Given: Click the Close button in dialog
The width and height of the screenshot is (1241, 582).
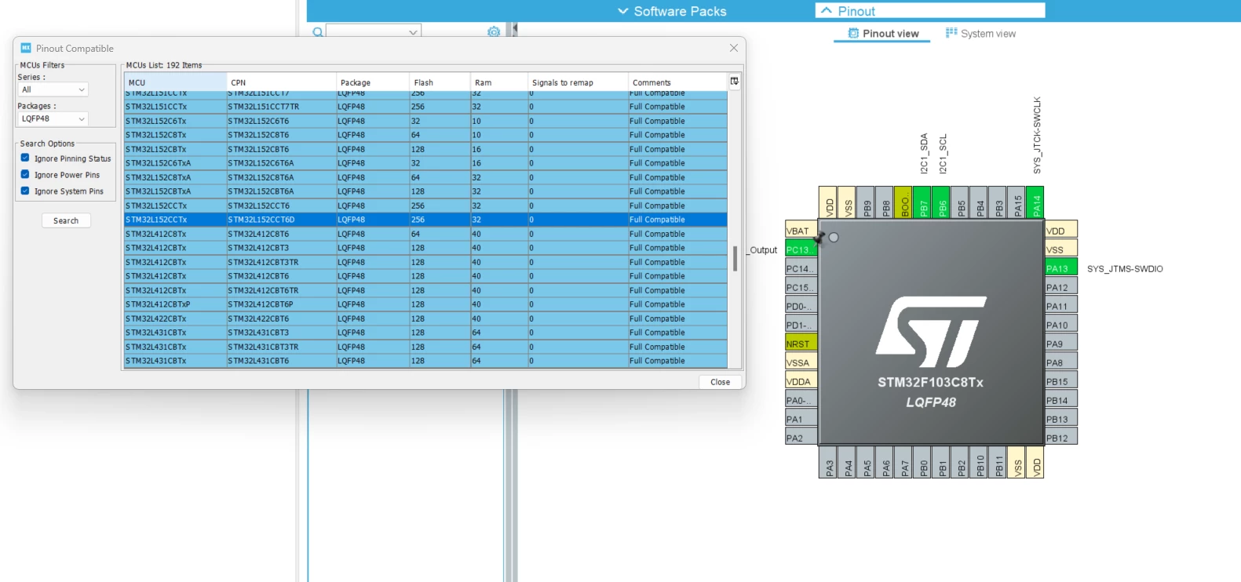Looking at the screenshot, I should 720,382.
